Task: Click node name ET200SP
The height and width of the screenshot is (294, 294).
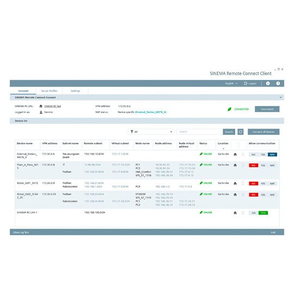Action: point(140,194)
